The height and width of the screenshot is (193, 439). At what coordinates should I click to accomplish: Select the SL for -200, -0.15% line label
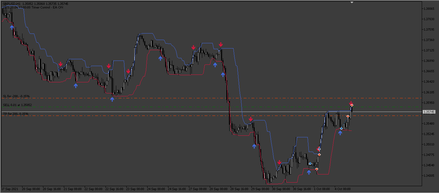pyautogui.click(x=16, y=96)
